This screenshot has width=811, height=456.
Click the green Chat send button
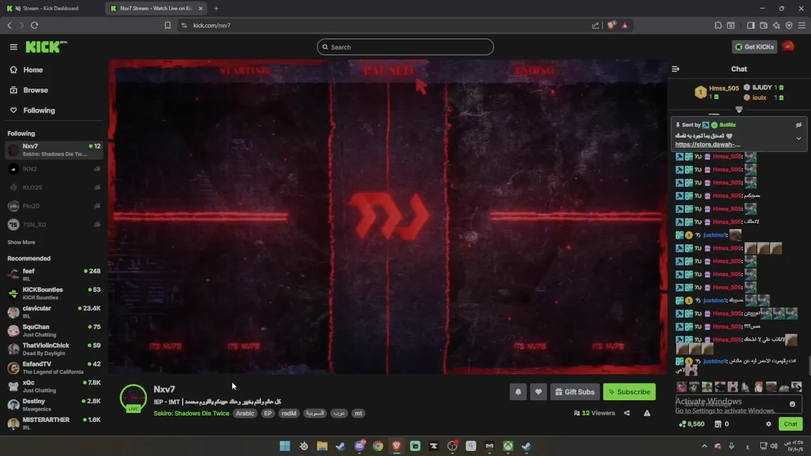(791, 424)
